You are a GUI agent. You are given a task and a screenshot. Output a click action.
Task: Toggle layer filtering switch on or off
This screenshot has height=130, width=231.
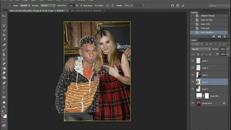[x=228, y=44]
